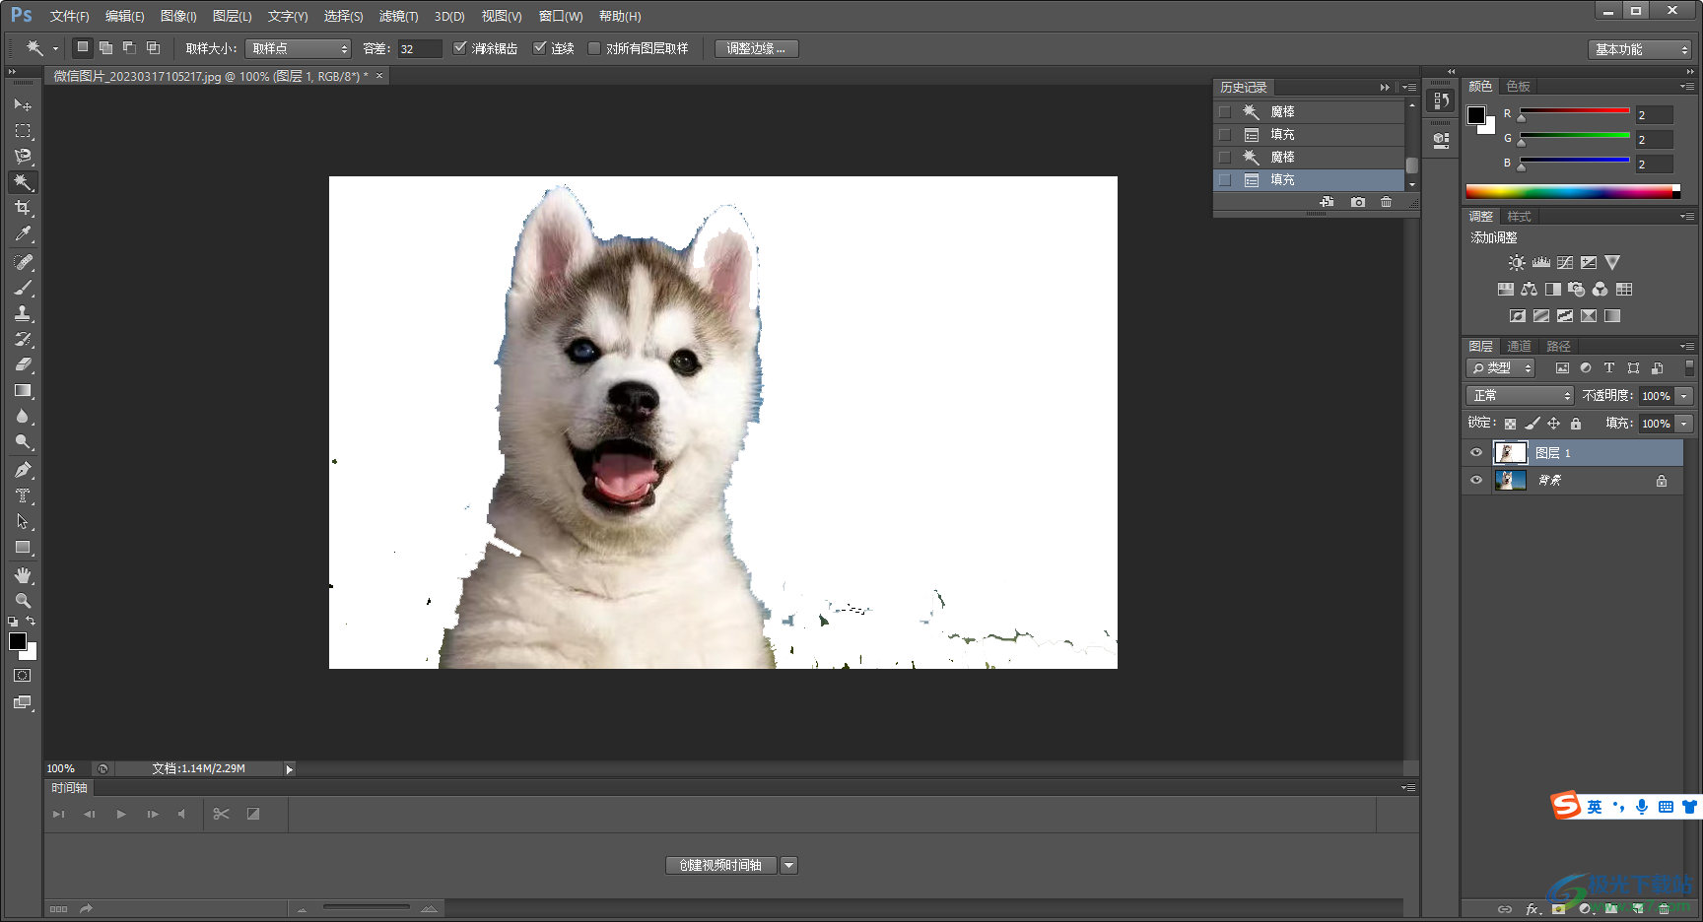Open the 基本功能 workspace dropdown
Viewport: 1703px width, 922px height.
coord(1640,49)
